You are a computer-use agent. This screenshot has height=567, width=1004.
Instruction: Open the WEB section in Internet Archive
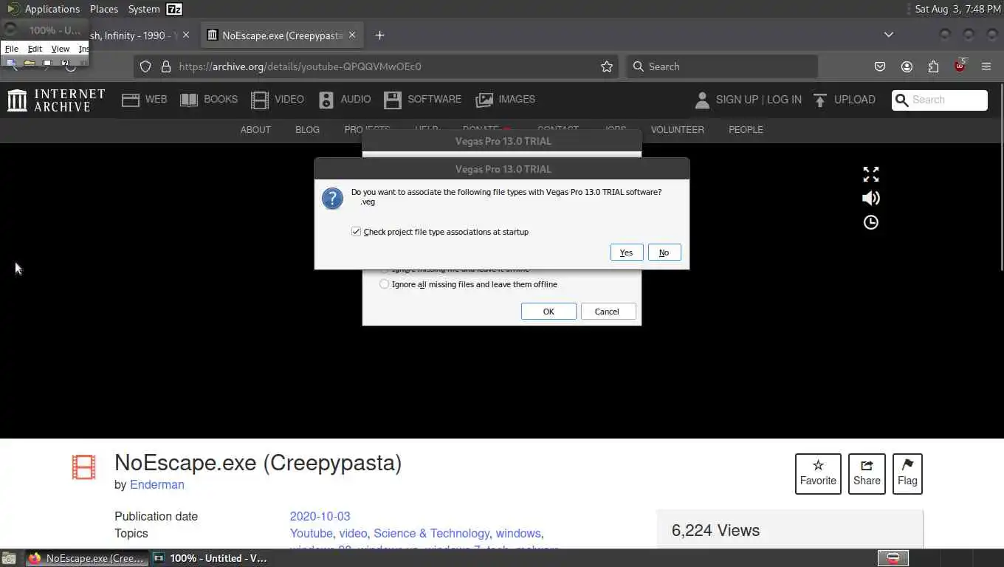[145, 100]
